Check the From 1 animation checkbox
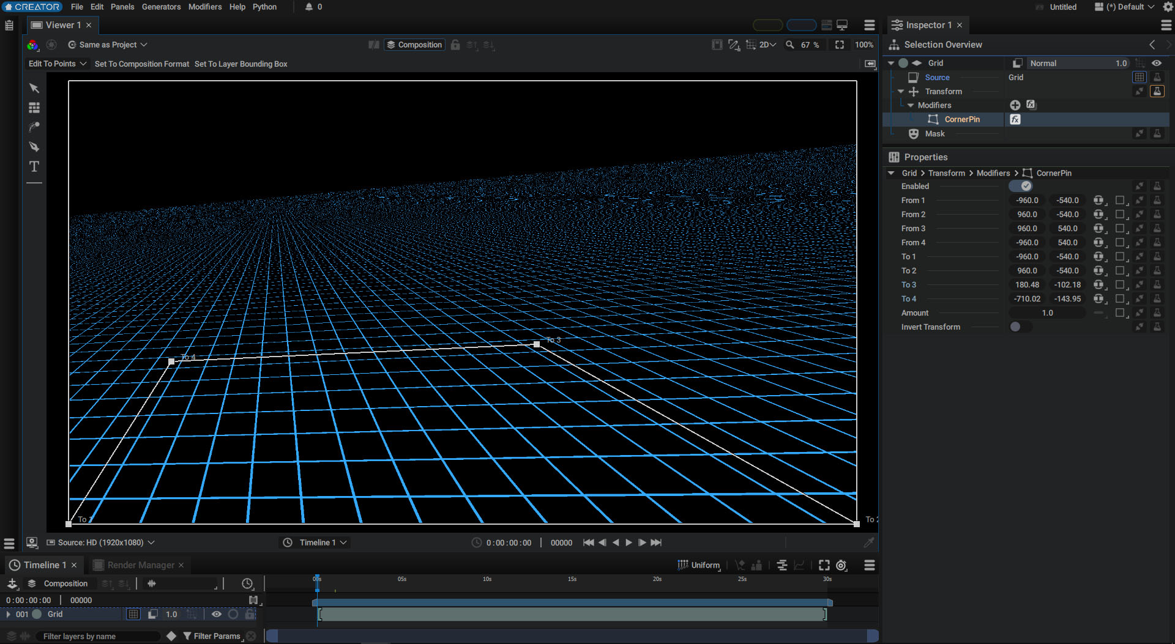Image resolution: width=1175 pixels, height=644 pixels. tap(1120, 201)
